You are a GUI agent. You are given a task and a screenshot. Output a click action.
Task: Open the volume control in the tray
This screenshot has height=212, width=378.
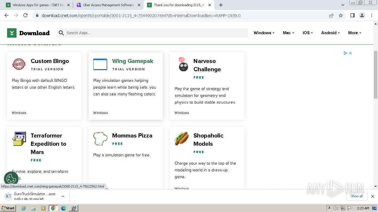(x=336, y=208)
